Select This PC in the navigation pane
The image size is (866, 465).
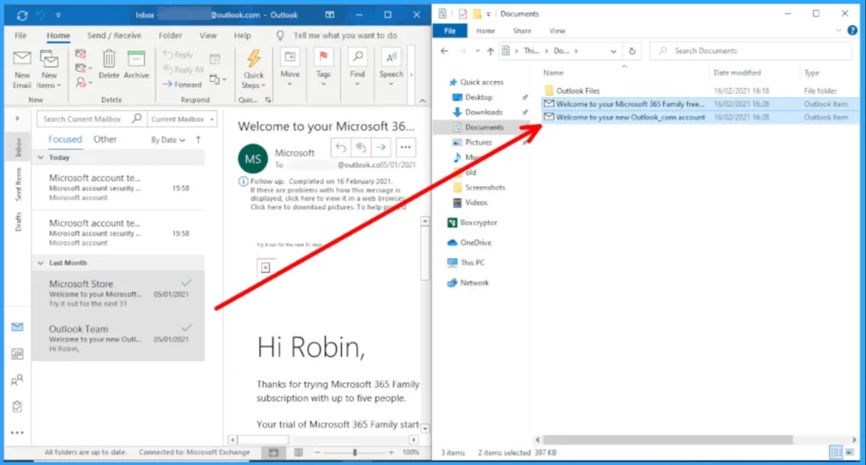tap(472, 262)
